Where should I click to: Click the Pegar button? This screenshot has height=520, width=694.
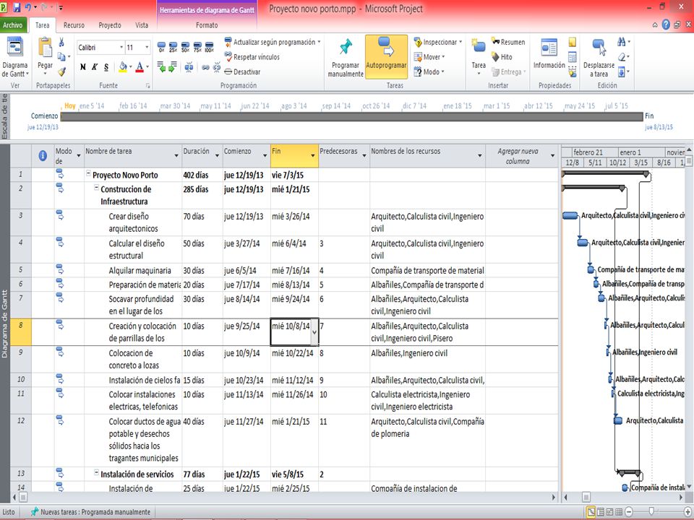(x=45, y=56)
